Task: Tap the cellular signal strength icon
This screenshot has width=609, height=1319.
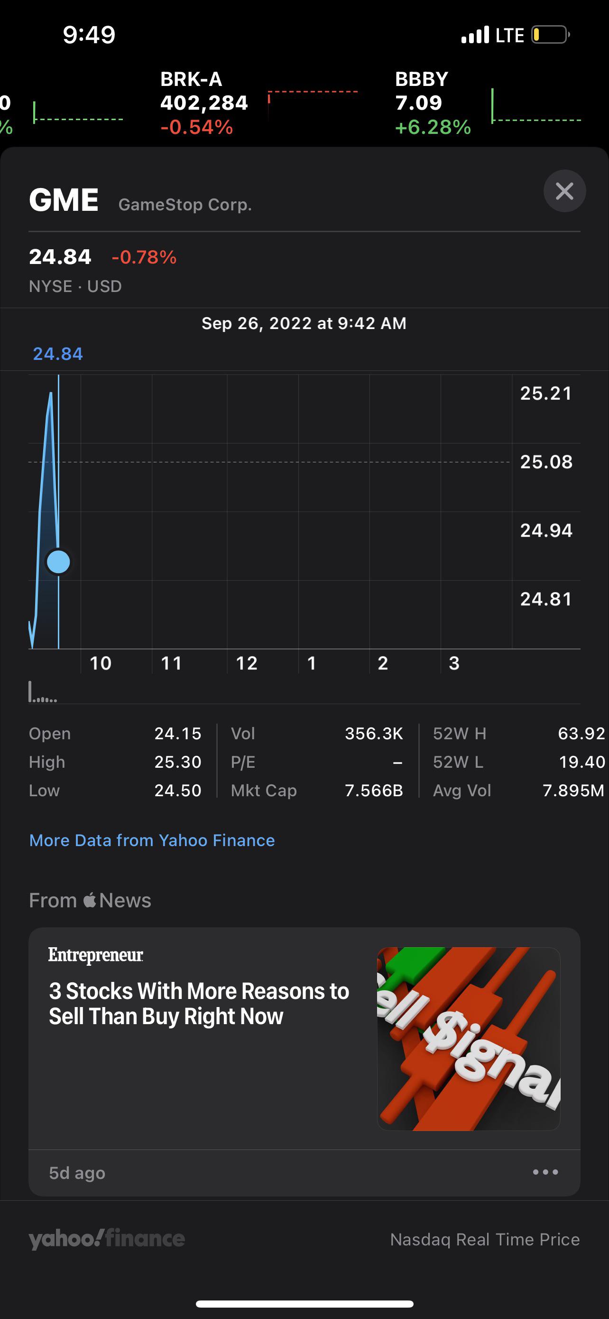Action: coord(475,35)
